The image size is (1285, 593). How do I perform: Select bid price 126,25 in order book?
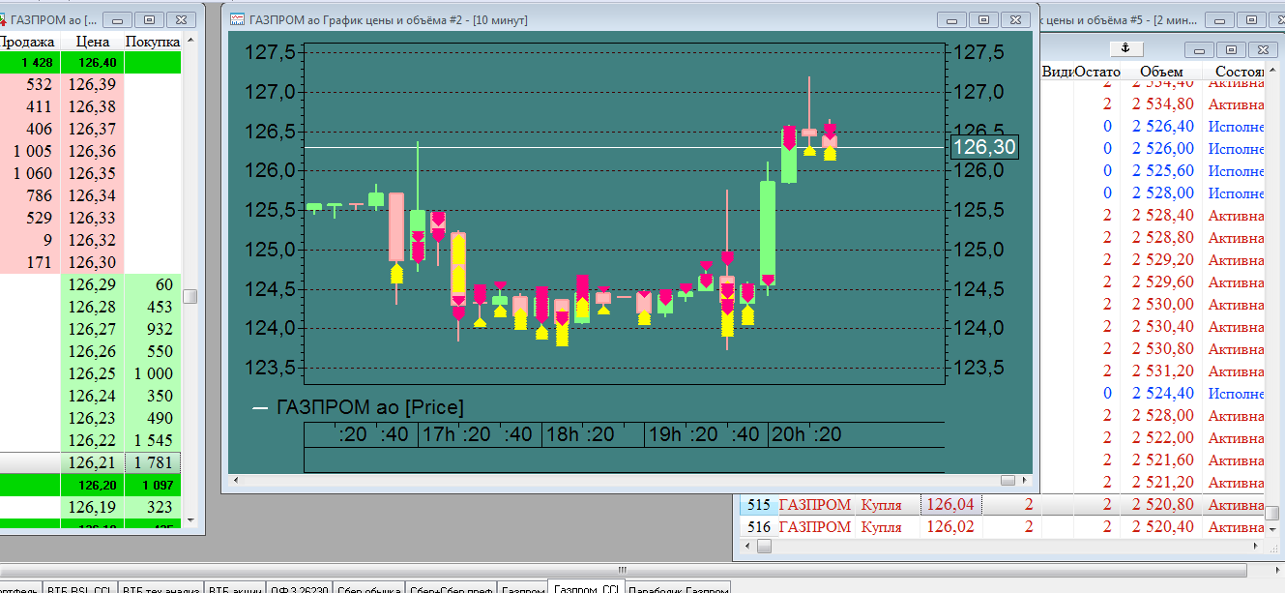click(92, 373)
